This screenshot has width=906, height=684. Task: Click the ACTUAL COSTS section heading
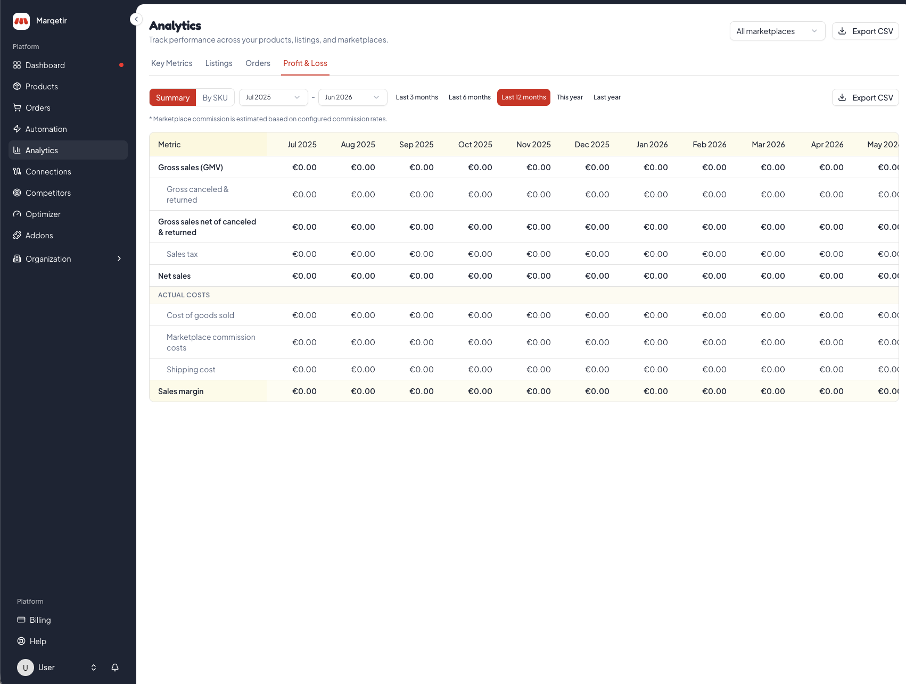pyautogui.click(x=184, y=295)
